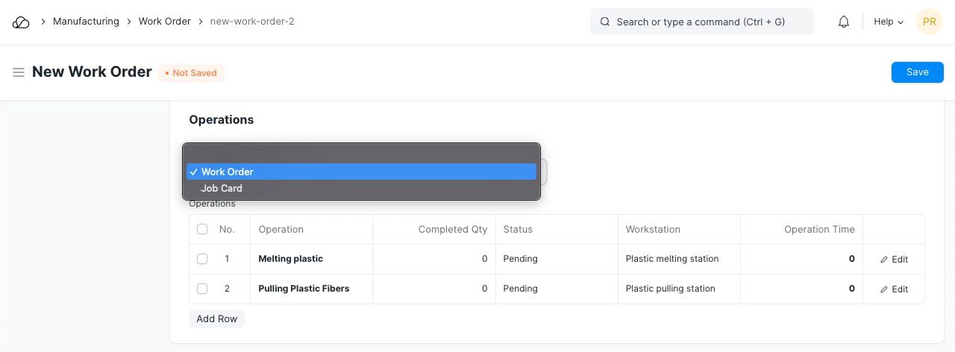Image resolution: width=955 pixels, height=352 pixels.
Task: Check the Melting plastic row checkbox
Action: 202,259
